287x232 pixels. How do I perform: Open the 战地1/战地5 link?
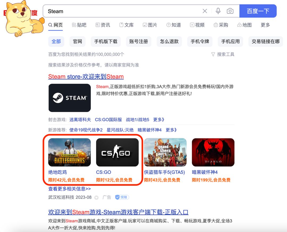(x=137, y=120)
